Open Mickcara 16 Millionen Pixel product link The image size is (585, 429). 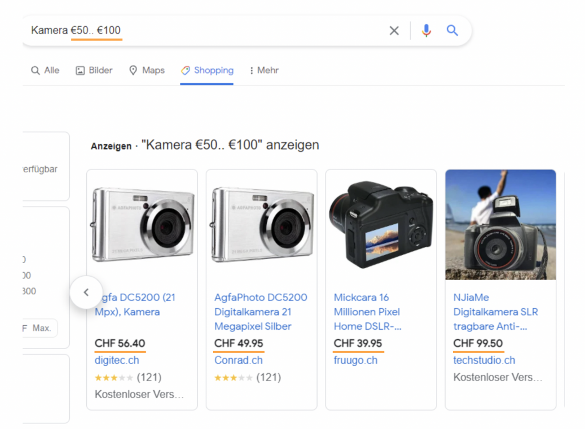tap(367, 311)
